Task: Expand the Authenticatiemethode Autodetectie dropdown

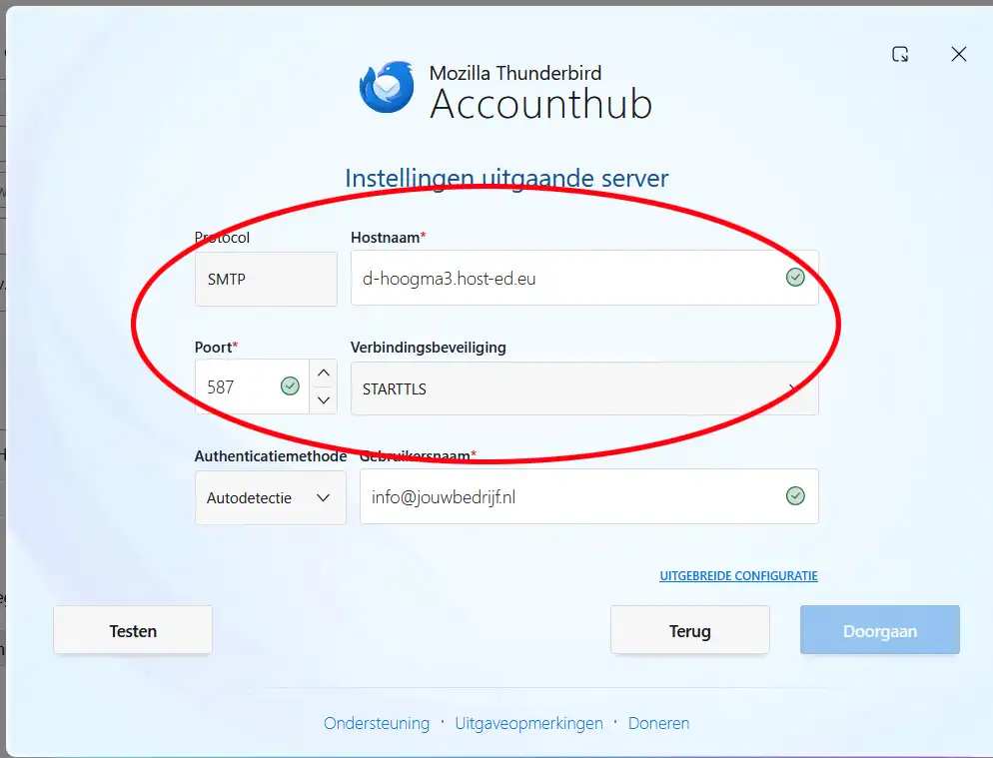Action: pyautogui.click(x=270, y=497)
